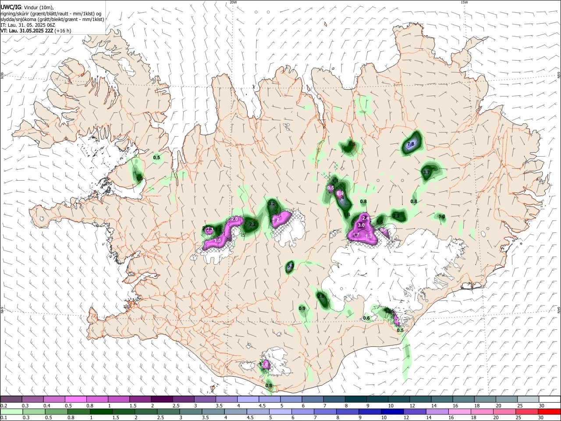Pick snow legend swatch between 20 and 25
Image resolution: width=561 pixels, height=421 pixels.
[507, 399]
